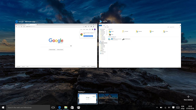Open the network tray icon
Viewport: 196px width, 110px height.
click(165, 107)
